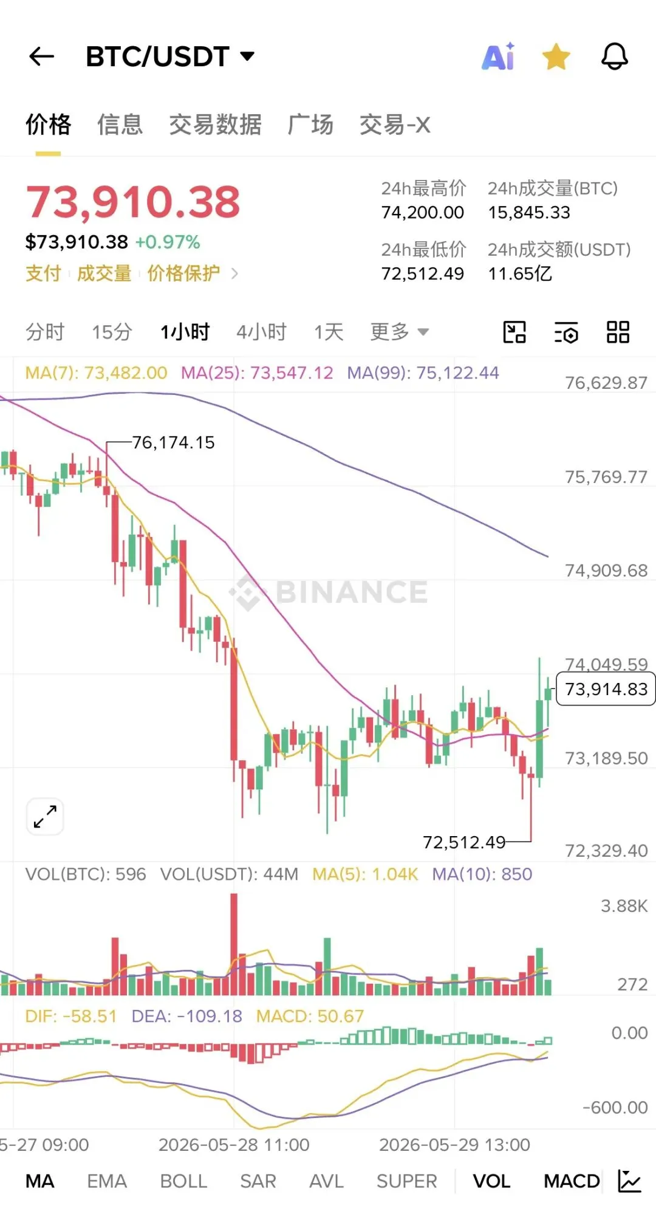This screenshot has height=1211, width=656.
Task: Expand chart to fullscreen
Action: pos(45,817)
